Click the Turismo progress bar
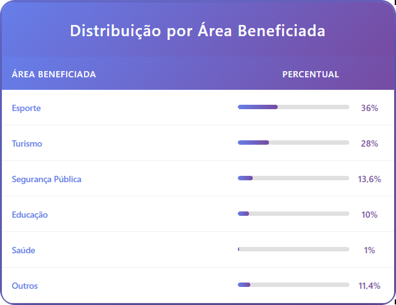 (293, 143)
